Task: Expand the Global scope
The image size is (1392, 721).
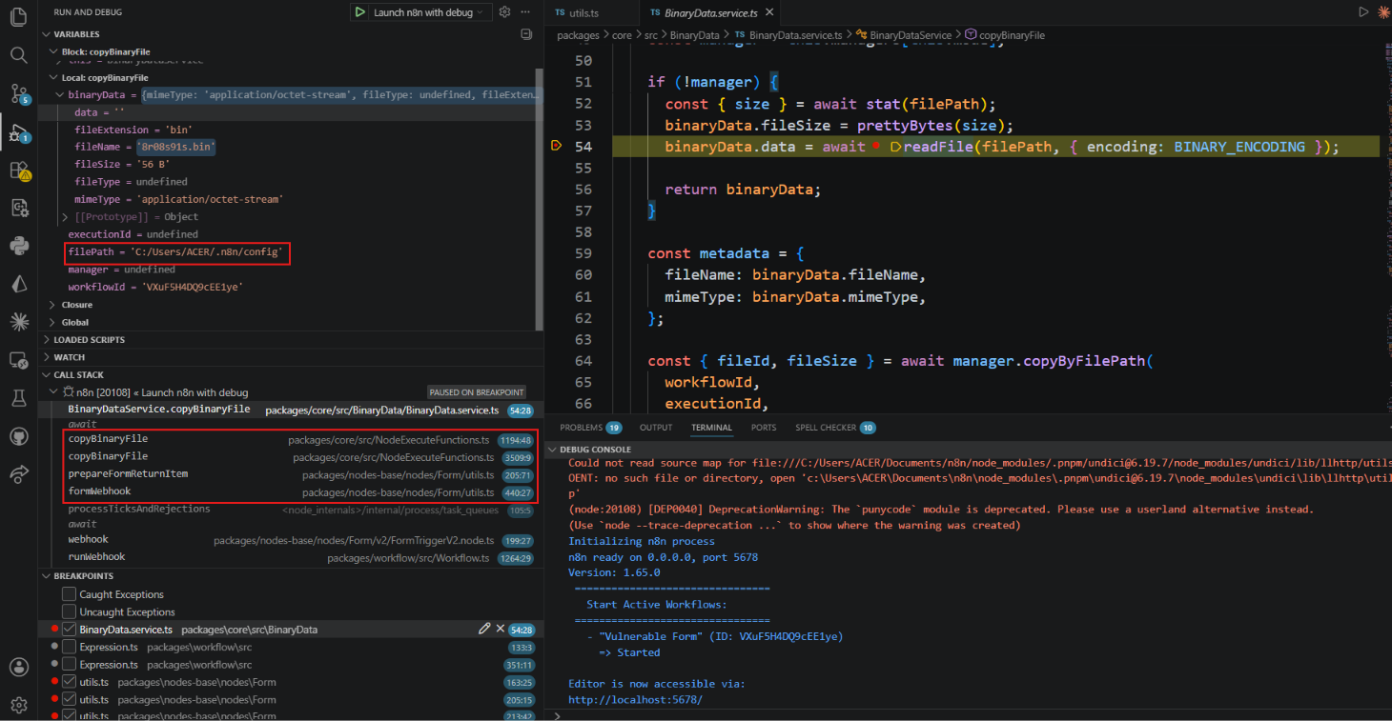Action: [52, 322]
